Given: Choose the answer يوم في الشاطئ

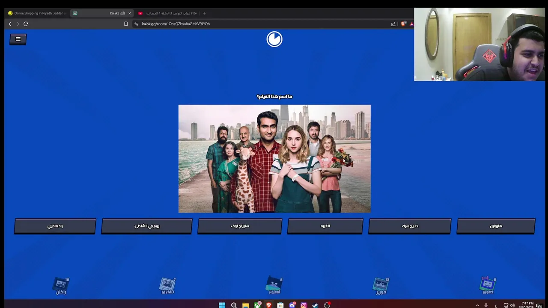Looking at the screenshot, I should tap(147, 226).
